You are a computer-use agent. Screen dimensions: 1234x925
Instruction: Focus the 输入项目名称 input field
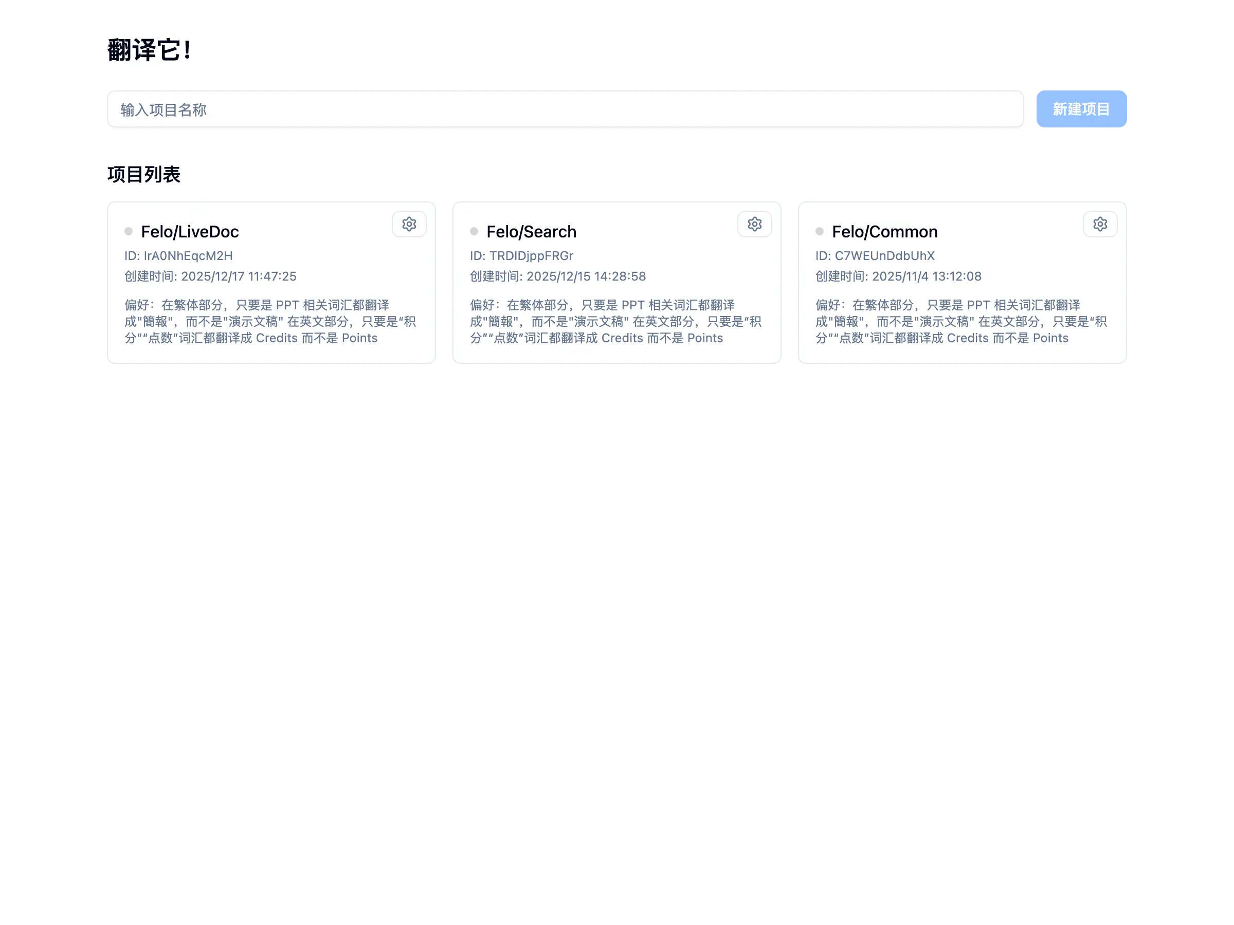pyautogui.click(x=565, y=109)
